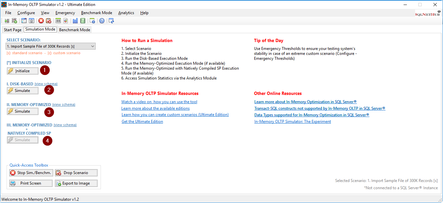Image resolution: width=443 pixels, height=203 pixels.
Task: Click the window layout toolbar icon
Action: point(24,21)
